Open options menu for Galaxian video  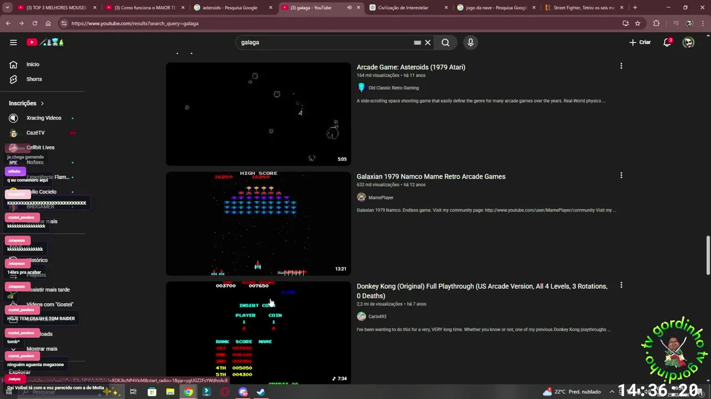coord(621,176)
